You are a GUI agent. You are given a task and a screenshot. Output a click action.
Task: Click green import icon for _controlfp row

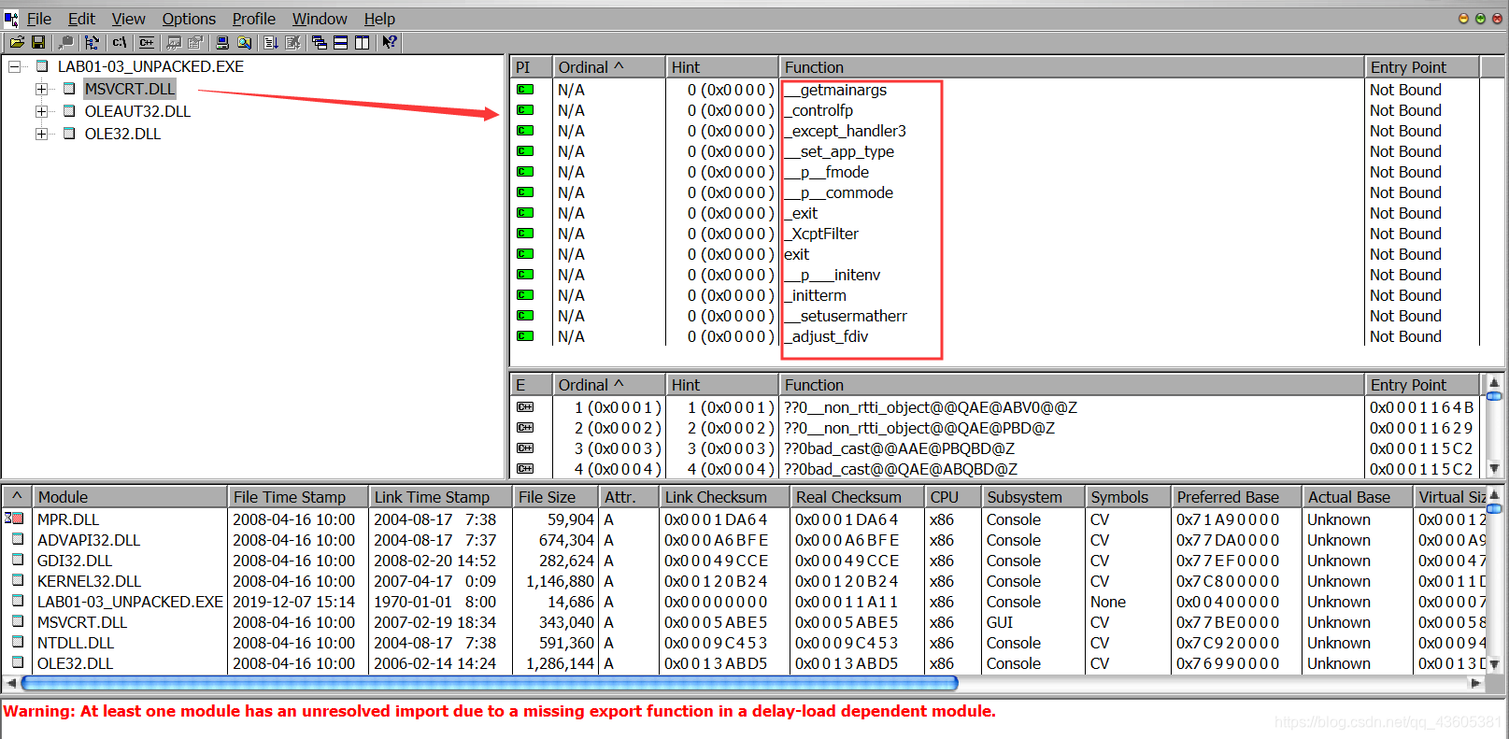(525, 110)
